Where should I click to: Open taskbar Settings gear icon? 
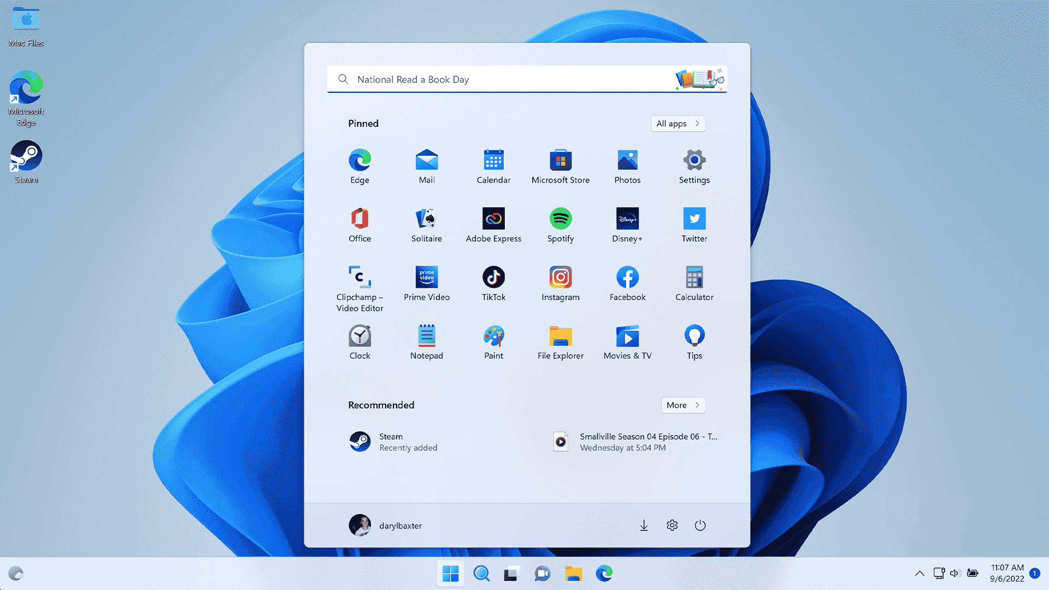(672, 525)
